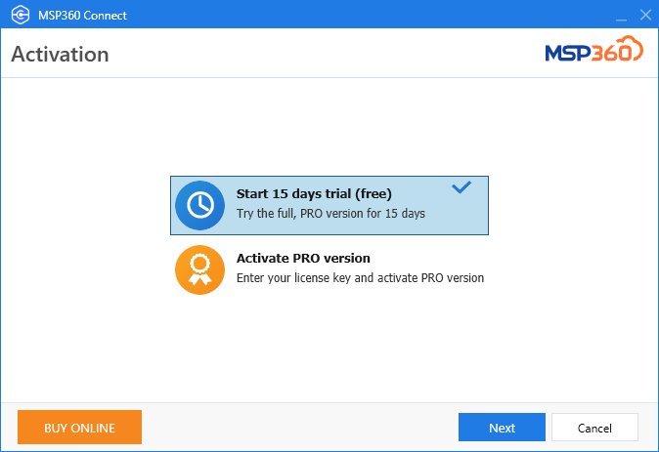659x452 pixels.
Task: Click the MSP360 Connect window title text
Action: click(82, 16)
